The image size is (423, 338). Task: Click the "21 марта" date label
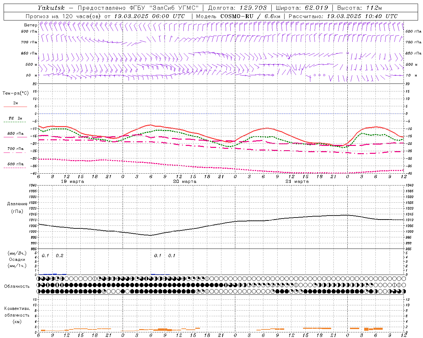click(x=297, y=182)
